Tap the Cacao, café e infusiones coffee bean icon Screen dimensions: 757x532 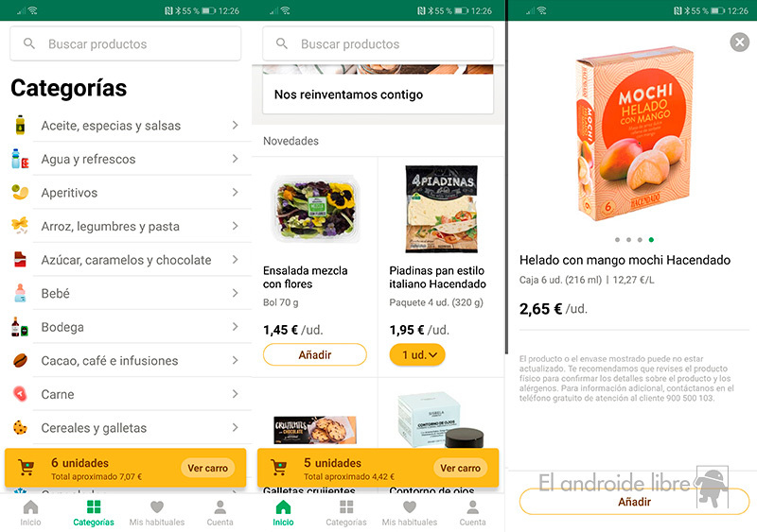tap(20, 360)
